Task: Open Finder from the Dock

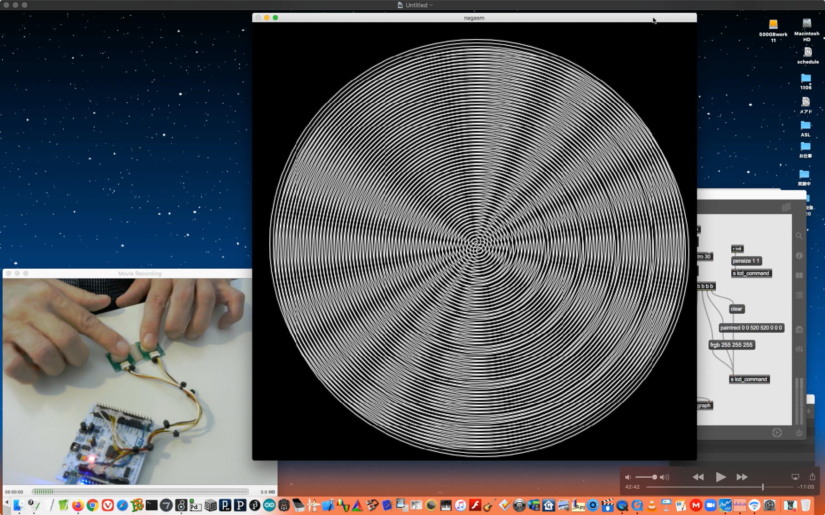Action: point(19,505)
